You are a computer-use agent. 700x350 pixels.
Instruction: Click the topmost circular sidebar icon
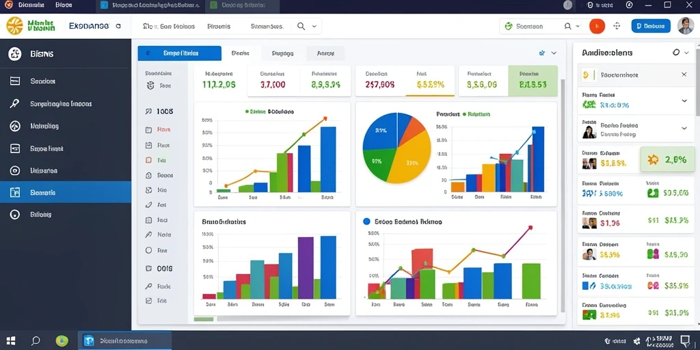(x=15, y=54)
